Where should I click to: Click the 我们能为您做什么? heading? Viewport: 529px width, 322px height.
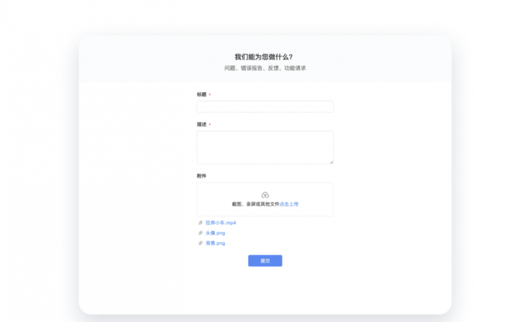263,57
